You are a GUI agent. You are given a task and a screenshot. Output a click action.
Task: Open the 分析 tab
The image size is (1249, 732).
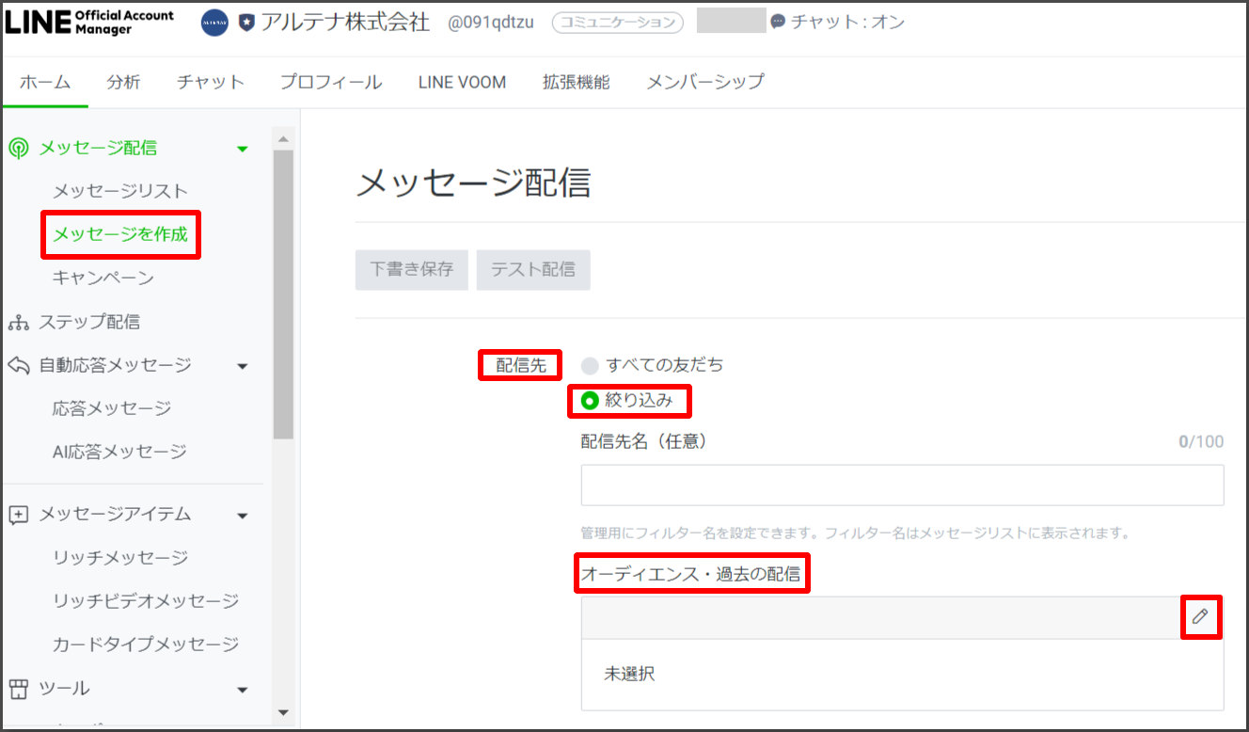[x=123, y=82]
